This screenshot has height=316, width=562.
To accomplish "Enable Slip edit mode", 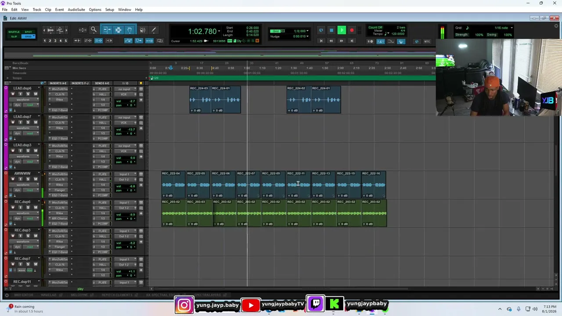I will tap(14, 36).
